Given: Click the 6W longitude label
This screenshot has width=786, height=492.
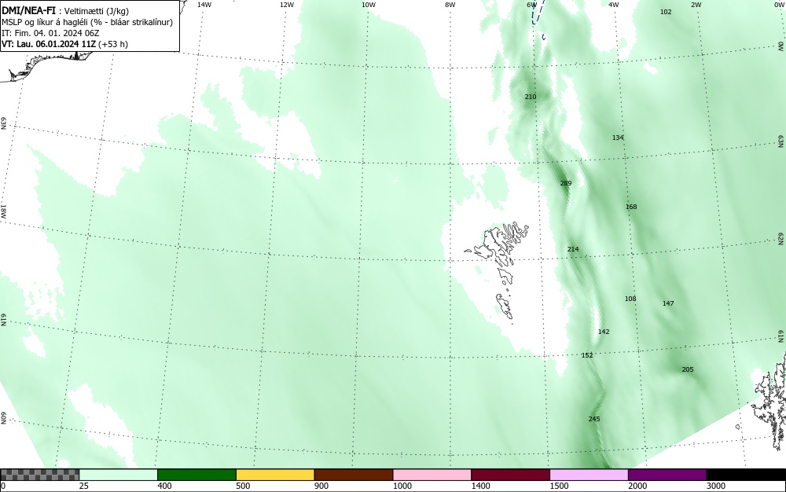Looking at the screenshot, I should pos(532,5).
